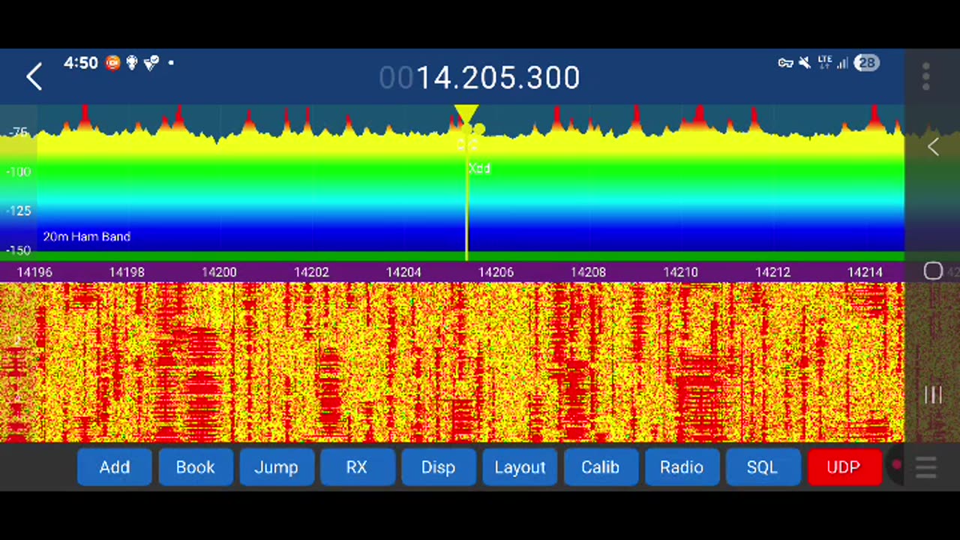This screenshot has width=960, height=540.
Task: Tap the Android back chevron navigation icon
Action: coord(933,147)
